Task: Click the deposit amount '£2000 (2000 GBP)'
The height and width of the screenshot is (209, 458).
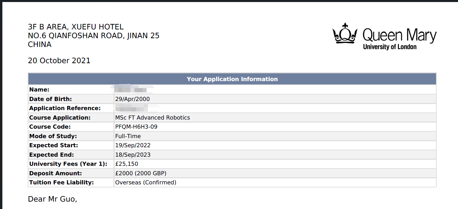Action: click(x=141, y=173)
